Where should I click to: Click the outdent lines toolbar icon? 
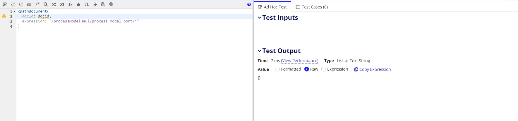pos(13,4)
